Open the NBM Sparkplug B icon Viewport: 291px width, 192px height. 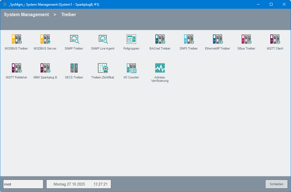(45, 68)
